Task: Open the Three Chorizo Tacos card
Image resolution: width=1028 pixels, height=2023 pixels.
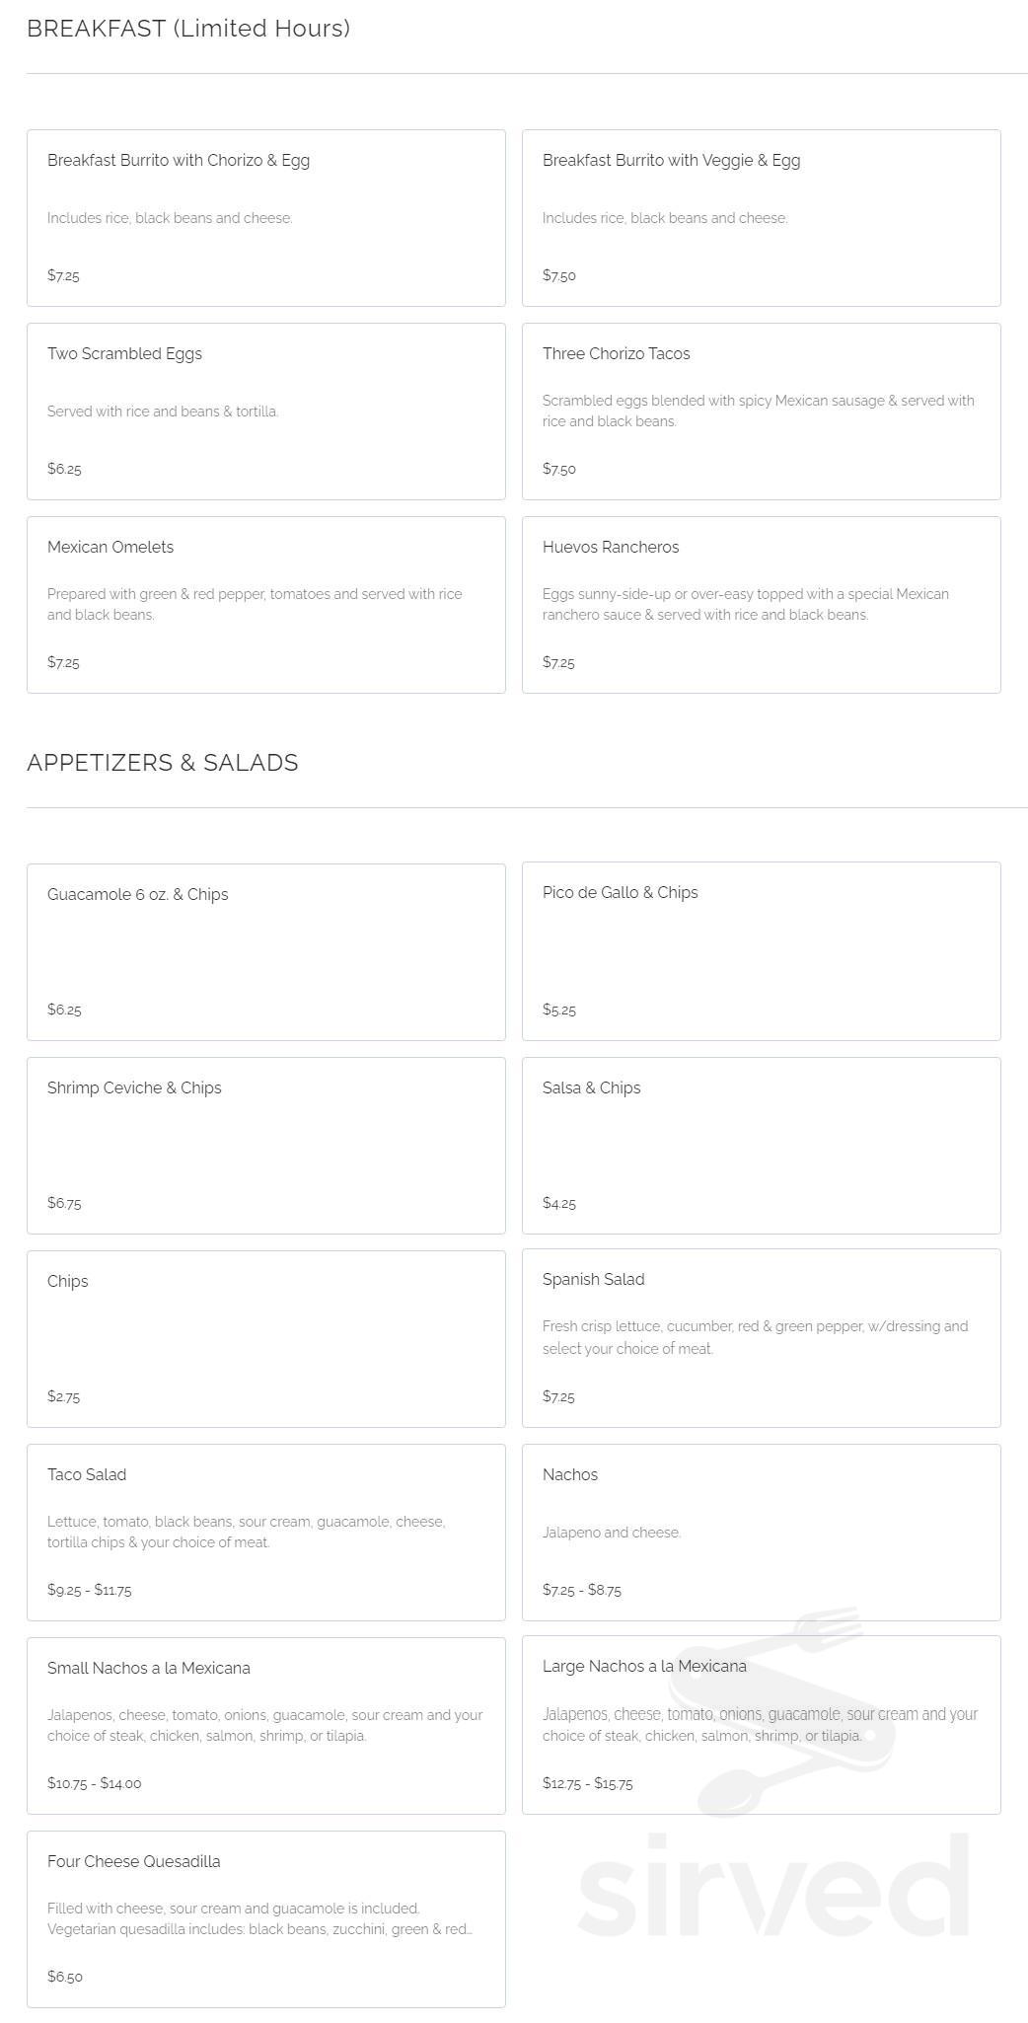Action: click(761, 411)
